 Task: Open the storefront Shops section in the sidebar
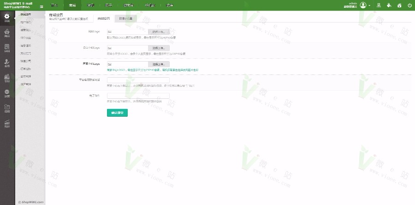tap(7, 48)
